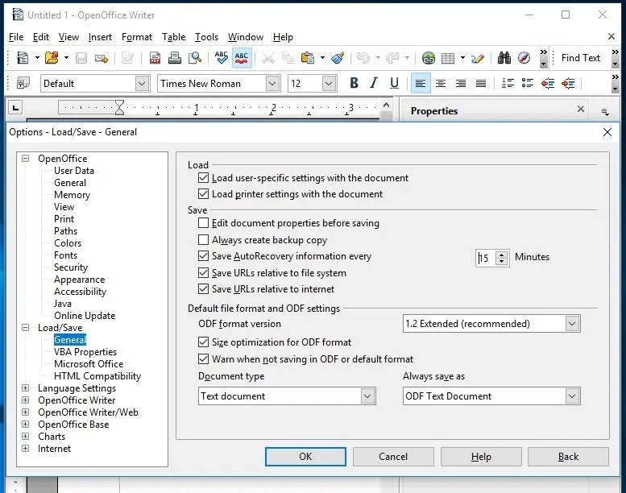This screenshot has width=626, height=493.
Task: Open Find & Replace binoculars icon
Action: [x=504, y=58]
